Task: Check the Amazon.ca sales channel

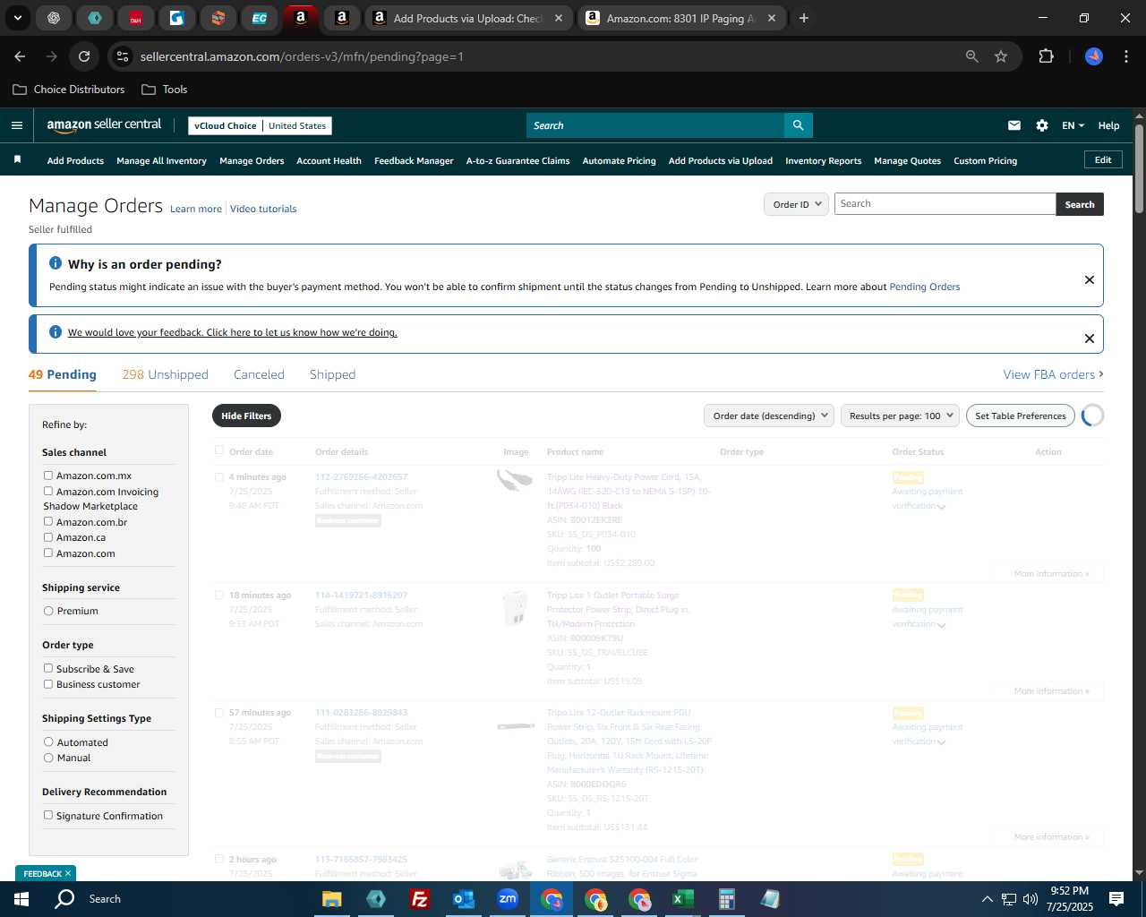Action: pyautogui.click(x=48, y=537)
